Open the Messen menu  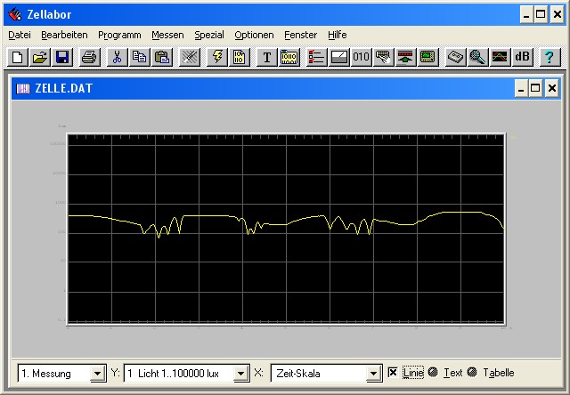[x=167, y=35]
